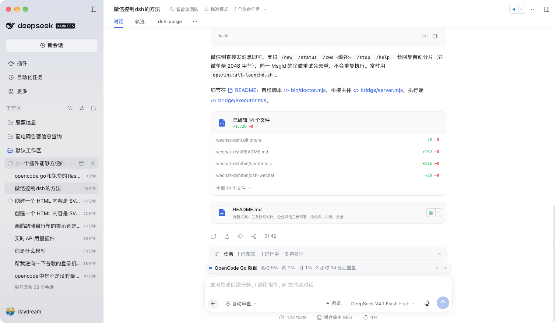Send the message with arrow button
556x323 pixels.
(443, 303)
